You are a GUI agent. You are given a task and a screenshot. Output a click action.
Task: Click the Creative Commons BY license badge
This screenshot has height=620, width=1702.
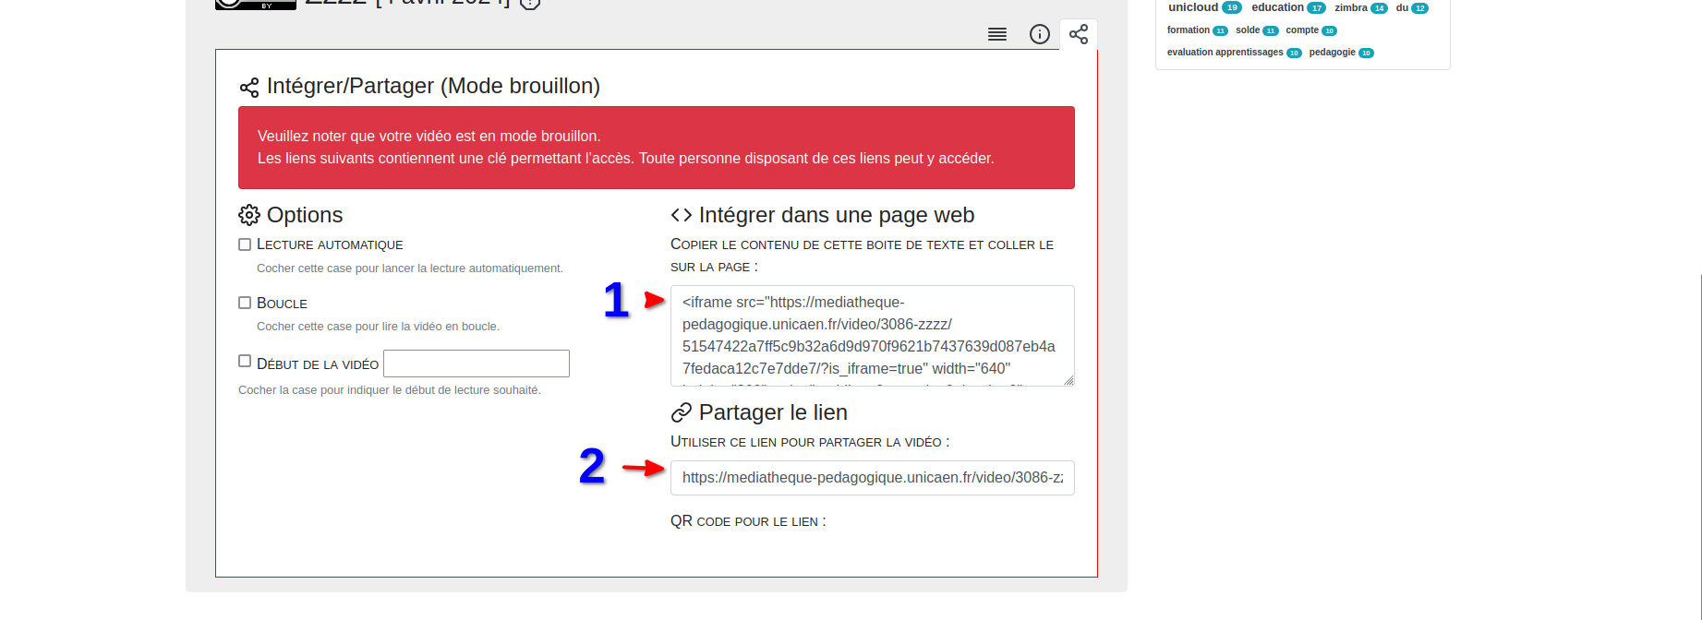coord(256,4)
